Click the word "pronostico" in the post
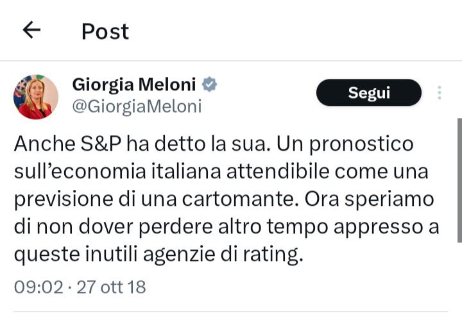This screenshot has height=320, width=462. (x=359, y=144)
